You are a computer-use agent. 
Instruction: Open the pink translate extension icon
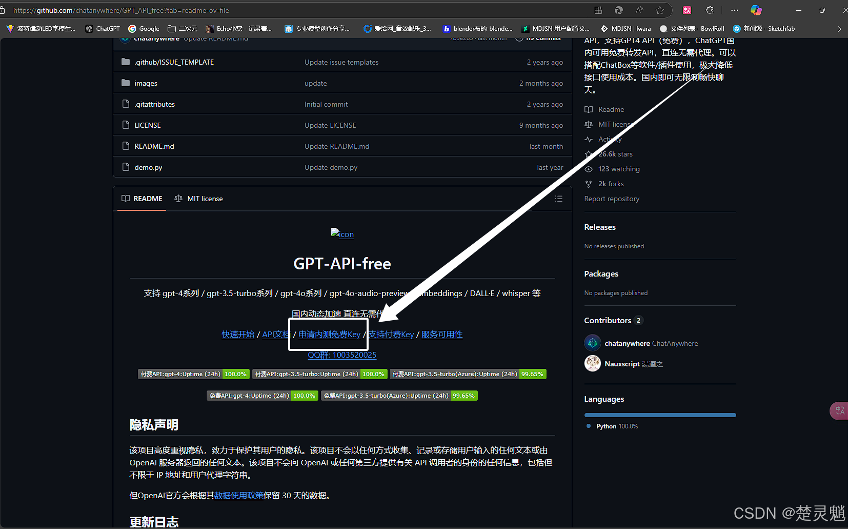(x=687, y=10)
